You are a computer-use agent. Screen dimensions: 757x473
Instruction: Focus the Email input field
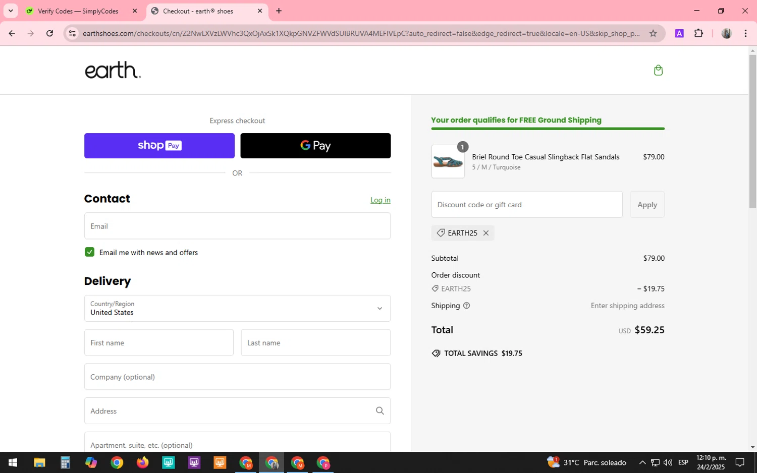pyautogui.click(x=237, y=226)
